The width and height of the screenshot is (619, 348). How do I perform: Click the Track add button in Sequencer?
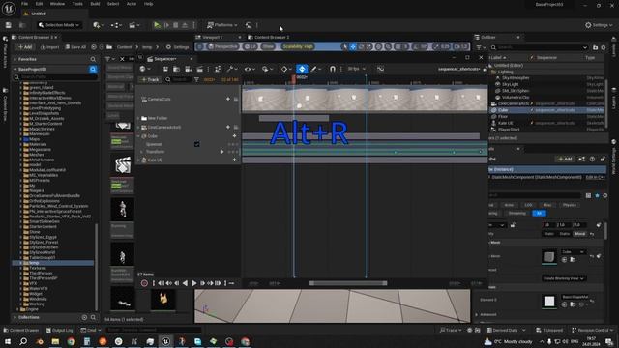click(x=150, y=79)
